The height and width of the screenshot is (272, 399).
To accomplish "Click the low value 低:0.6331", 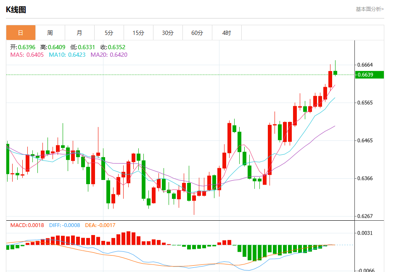I will pos(83,48).
